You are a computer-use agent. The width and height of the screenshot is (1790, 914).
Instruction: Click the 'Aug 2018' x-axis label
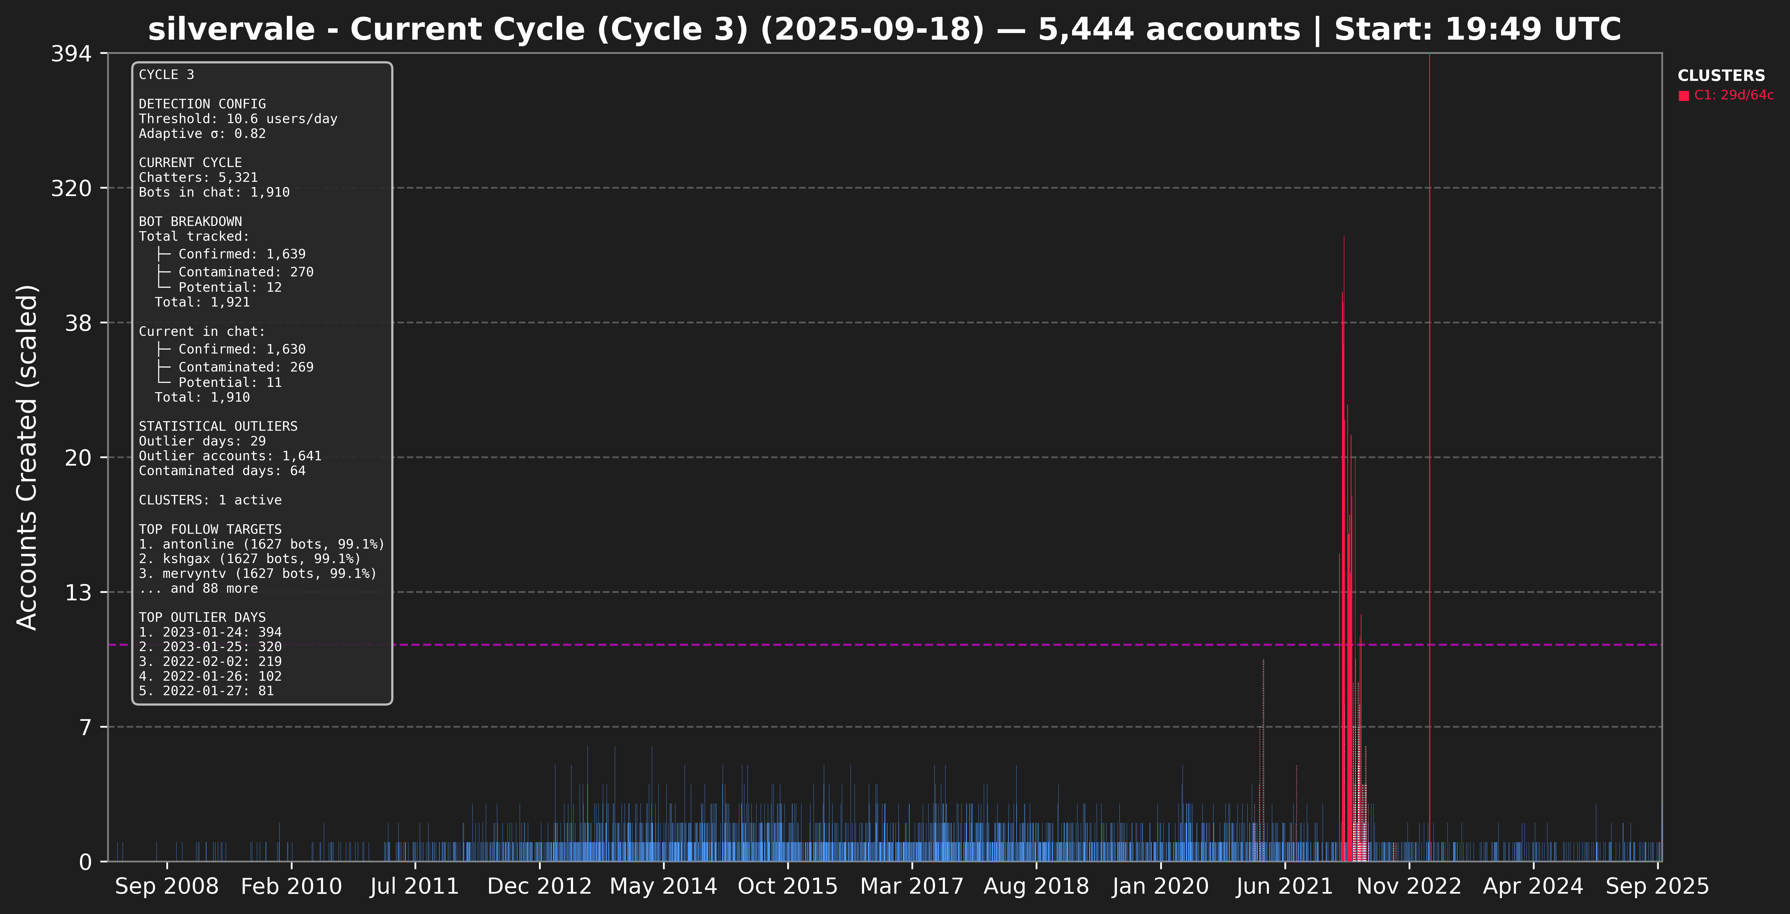click(x=1037, y=887)
